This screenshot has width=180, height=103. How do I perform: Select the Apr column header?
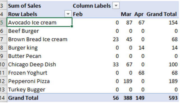139,14
